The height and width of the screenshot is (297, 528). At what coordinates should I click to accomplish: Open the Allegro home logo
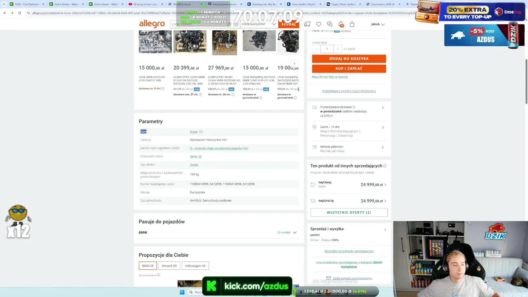click(152, 24)
